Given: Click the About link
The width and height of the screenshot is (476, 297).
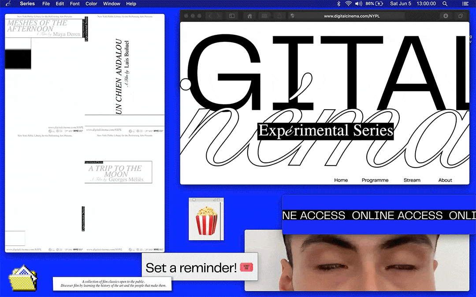Looking at the screenshot, I should pyautogui.click(x=445, y=180).
